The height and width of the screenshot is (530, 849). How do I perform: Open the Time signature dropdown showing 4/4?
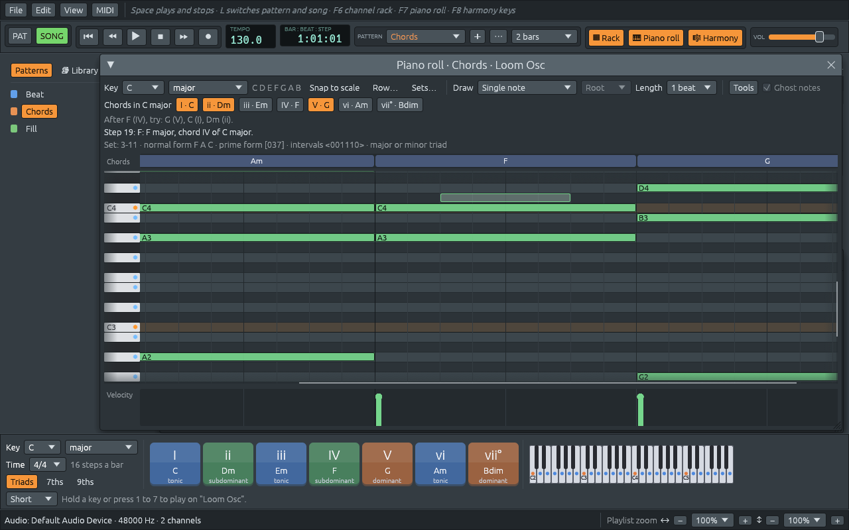point(49,464)
